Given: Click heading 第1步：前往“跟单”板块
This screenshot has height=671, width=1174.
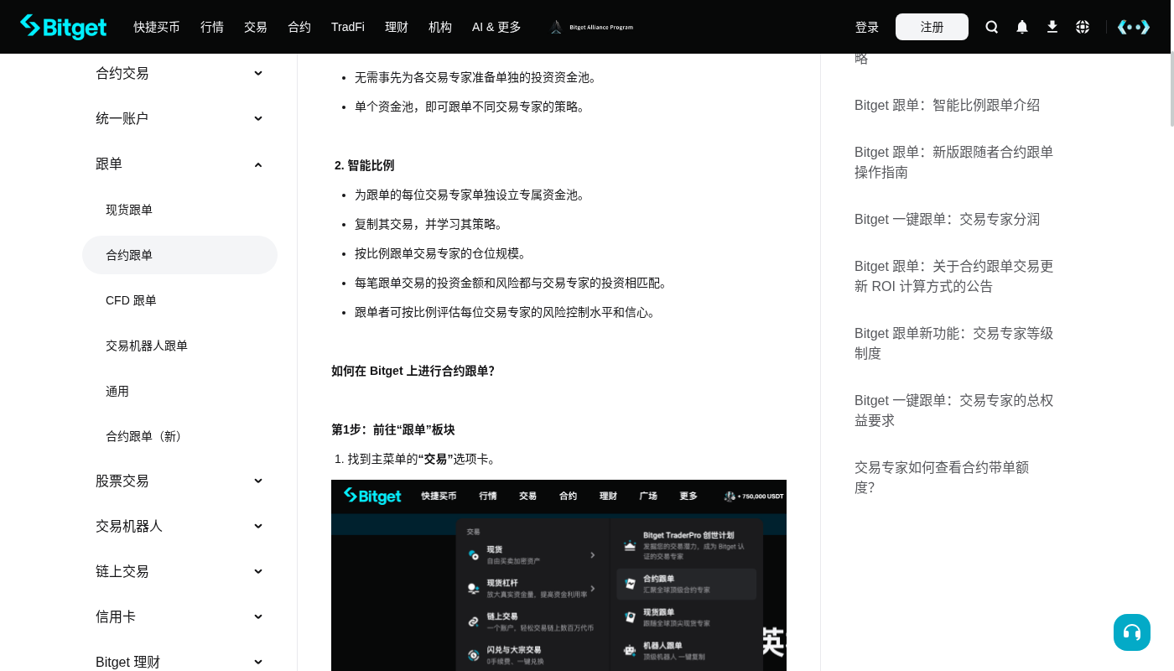Looking at the screenshot, I should [x=393, y=429].
